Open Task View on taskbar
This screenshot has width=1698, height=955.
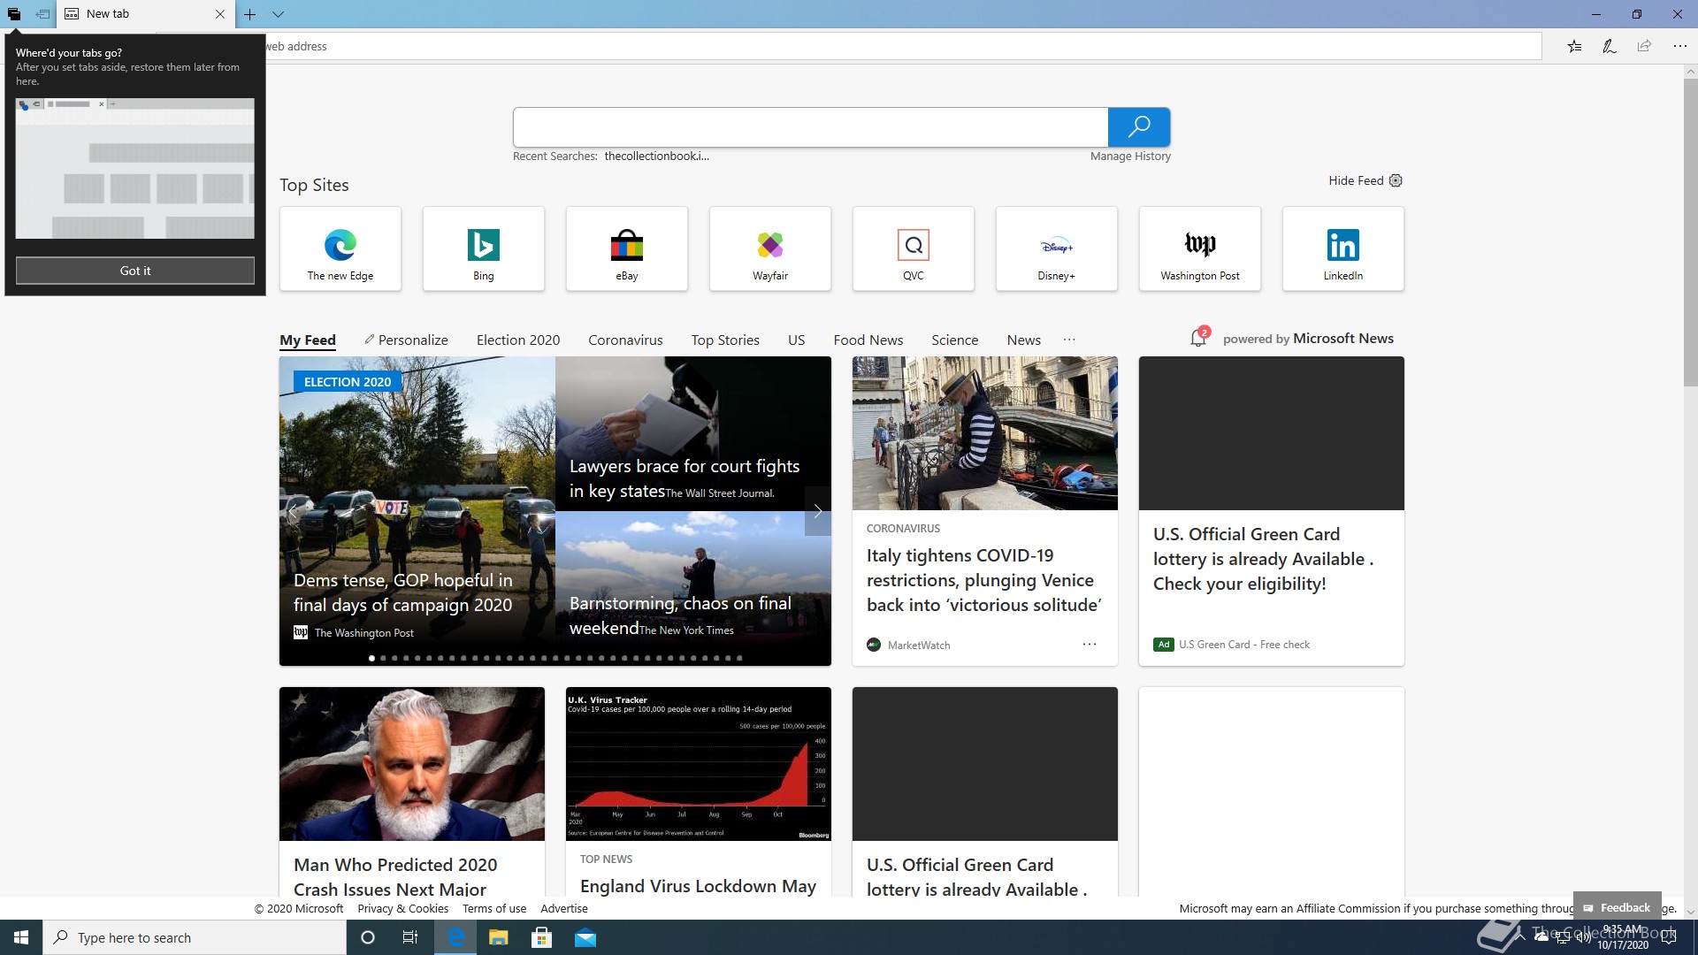(410, 937)
